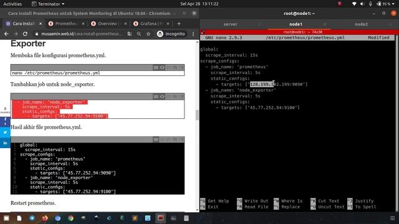Click the 'Restart prometheus.' sentence
This screenshot has width=399, height=224.
click(33, 203)
